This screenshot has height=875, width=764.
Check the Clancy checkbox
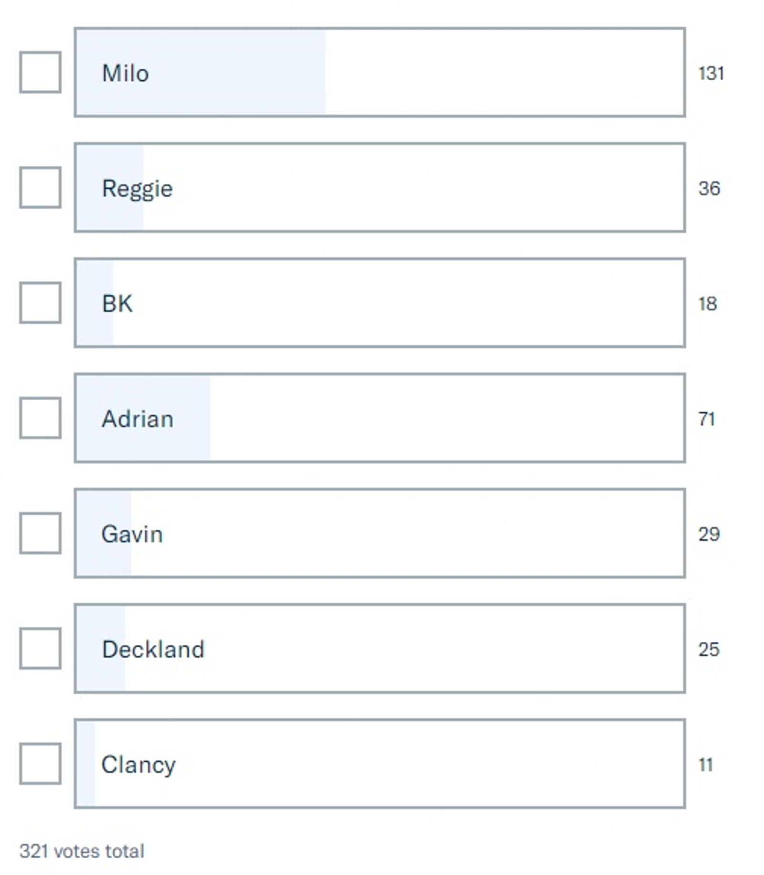point(40,763)
